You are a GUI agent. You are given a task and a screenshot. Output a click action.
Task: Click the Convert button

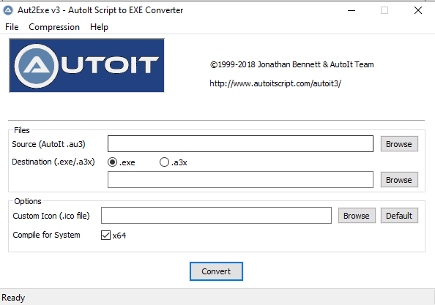(x=216, y=271)
